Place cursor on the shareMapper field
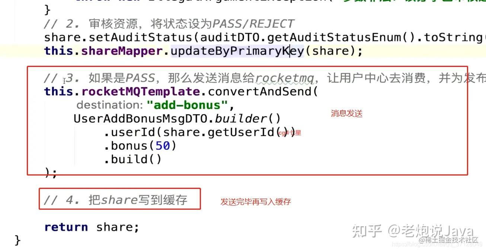 (122, 51)
